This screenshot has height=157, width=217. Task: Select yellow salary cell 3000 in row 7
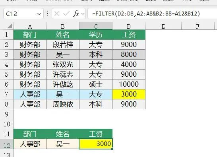coord(129,94)
